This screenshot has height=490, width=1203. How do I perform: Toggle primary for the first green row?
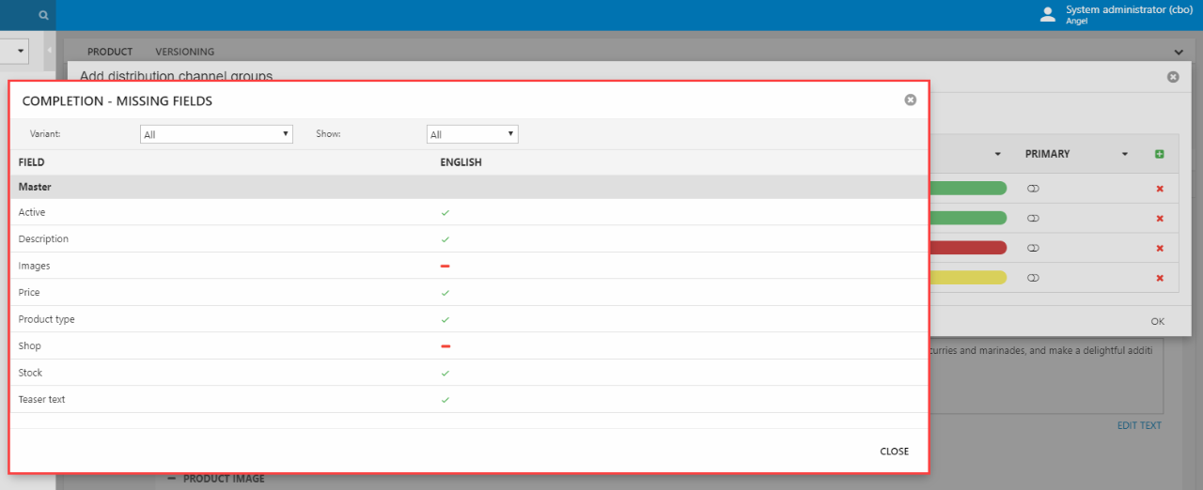pyautogui.click(x=1033, y=189)
